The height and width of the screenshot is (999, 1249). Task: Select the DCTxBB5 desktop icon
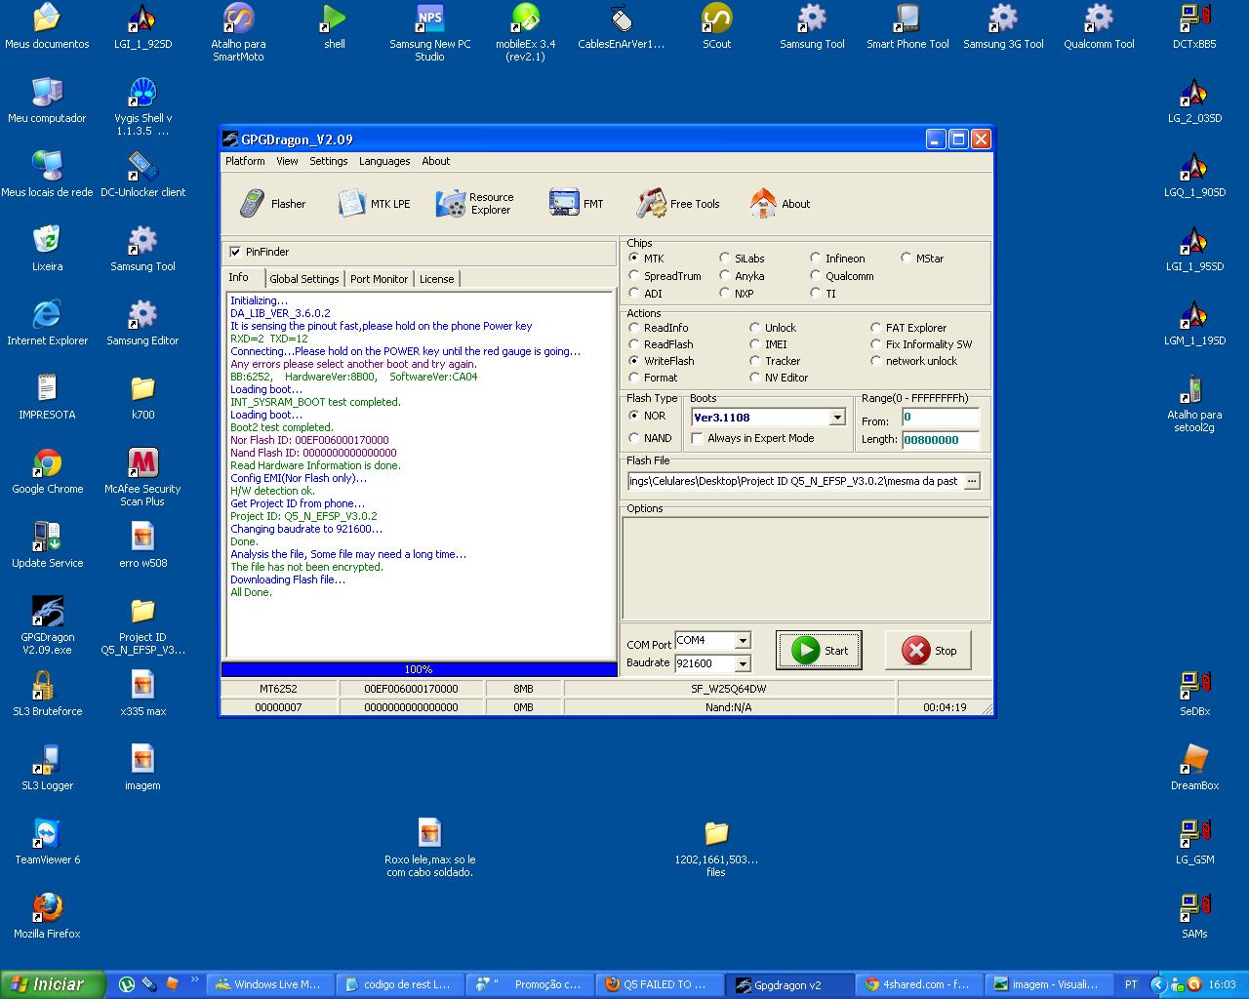pyautogui.click(x=1194, y=26)
